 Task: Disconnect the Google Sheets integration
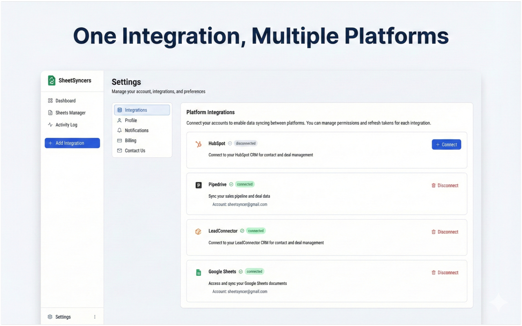click(x=445, y=273)
